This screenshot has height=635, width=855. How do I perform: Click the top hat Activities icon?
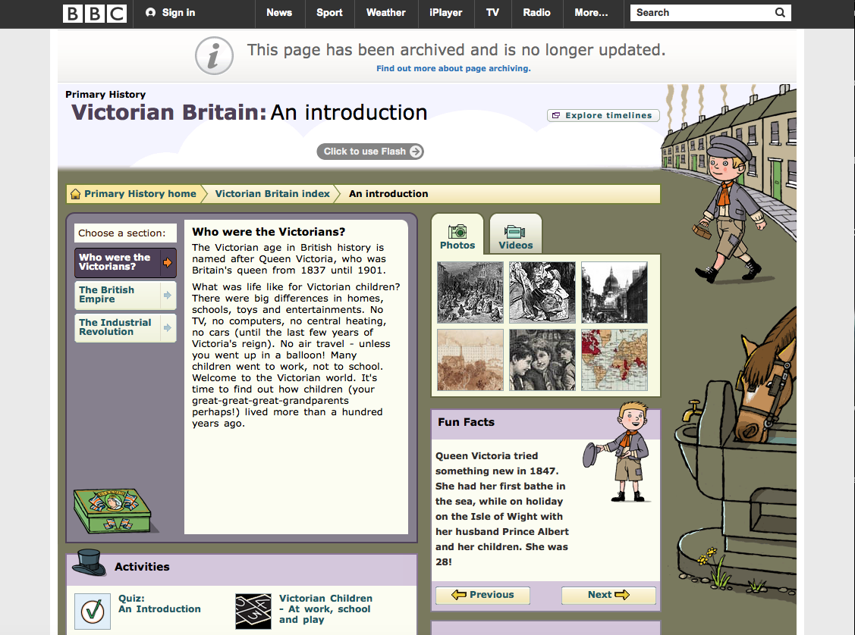[90, 564]
